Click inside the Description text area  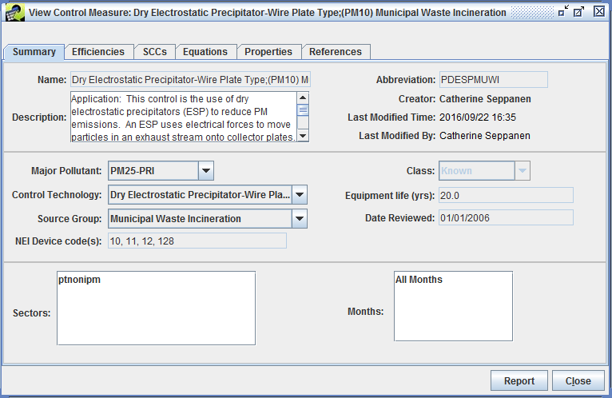click(183, 117)
